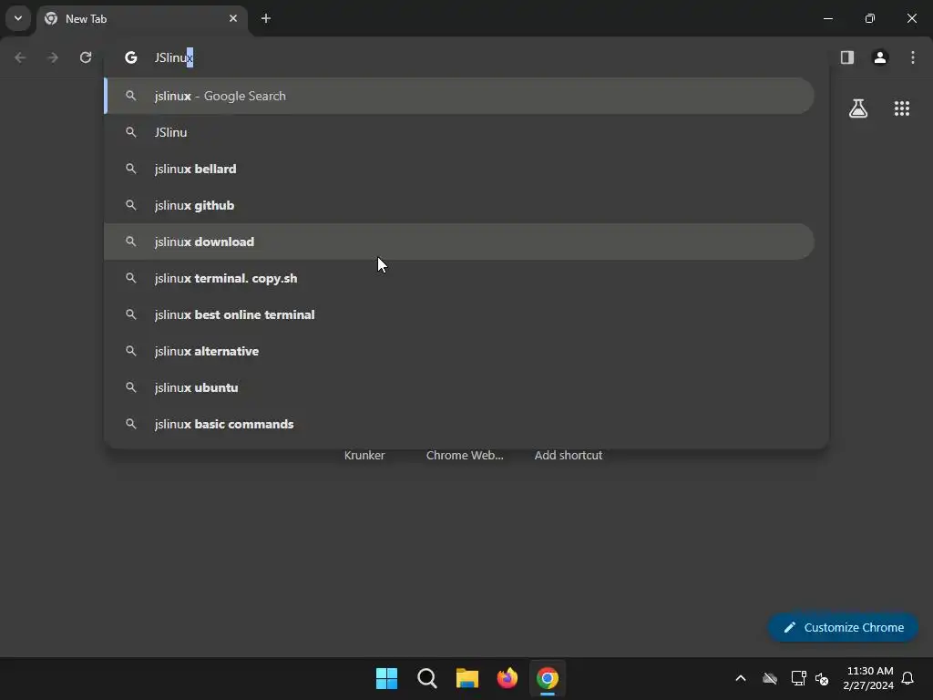Image resolution: width=933 pixels, height=700 pixels.
Task: Open the side panel icon
Action: [x=847, y=57]
